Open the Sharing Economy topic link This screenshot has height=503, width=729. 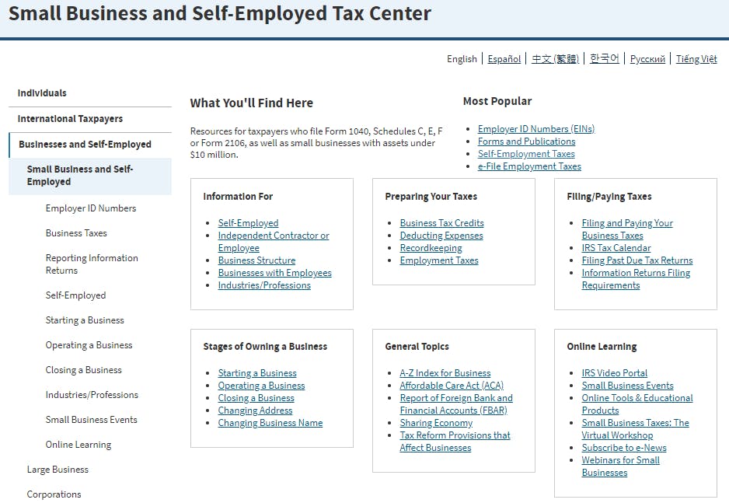436,423
